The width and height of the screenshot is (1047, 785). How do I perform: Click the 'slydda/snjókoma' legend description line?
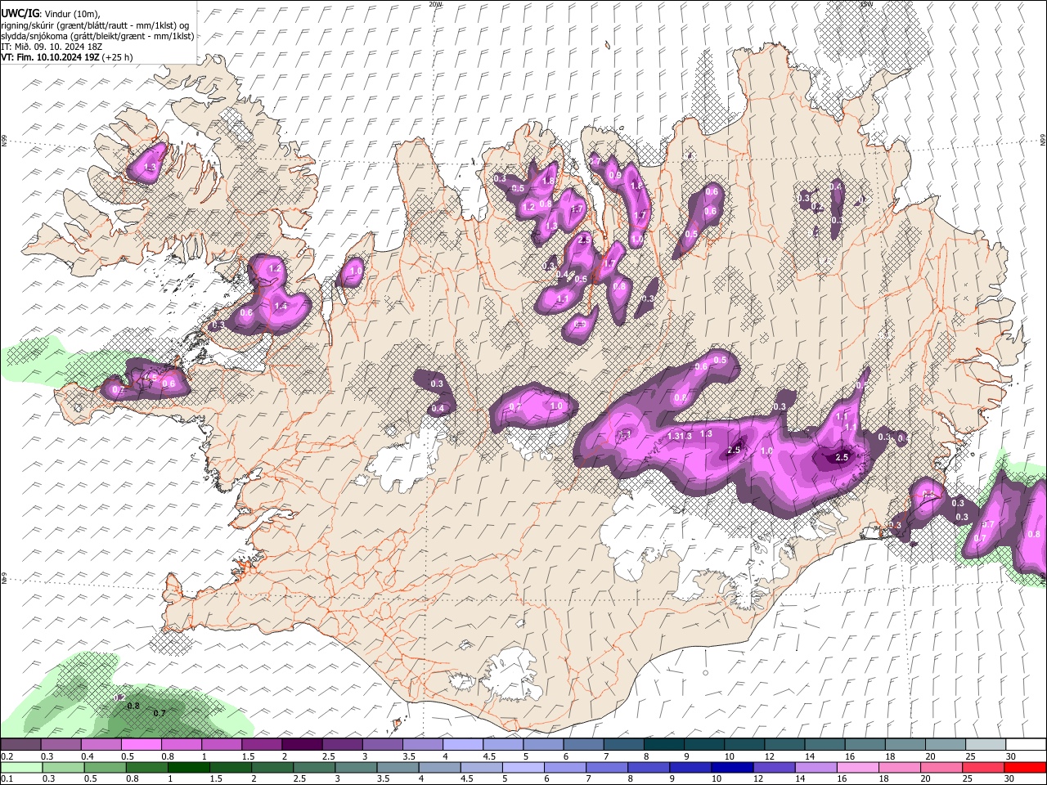(97, 36)
